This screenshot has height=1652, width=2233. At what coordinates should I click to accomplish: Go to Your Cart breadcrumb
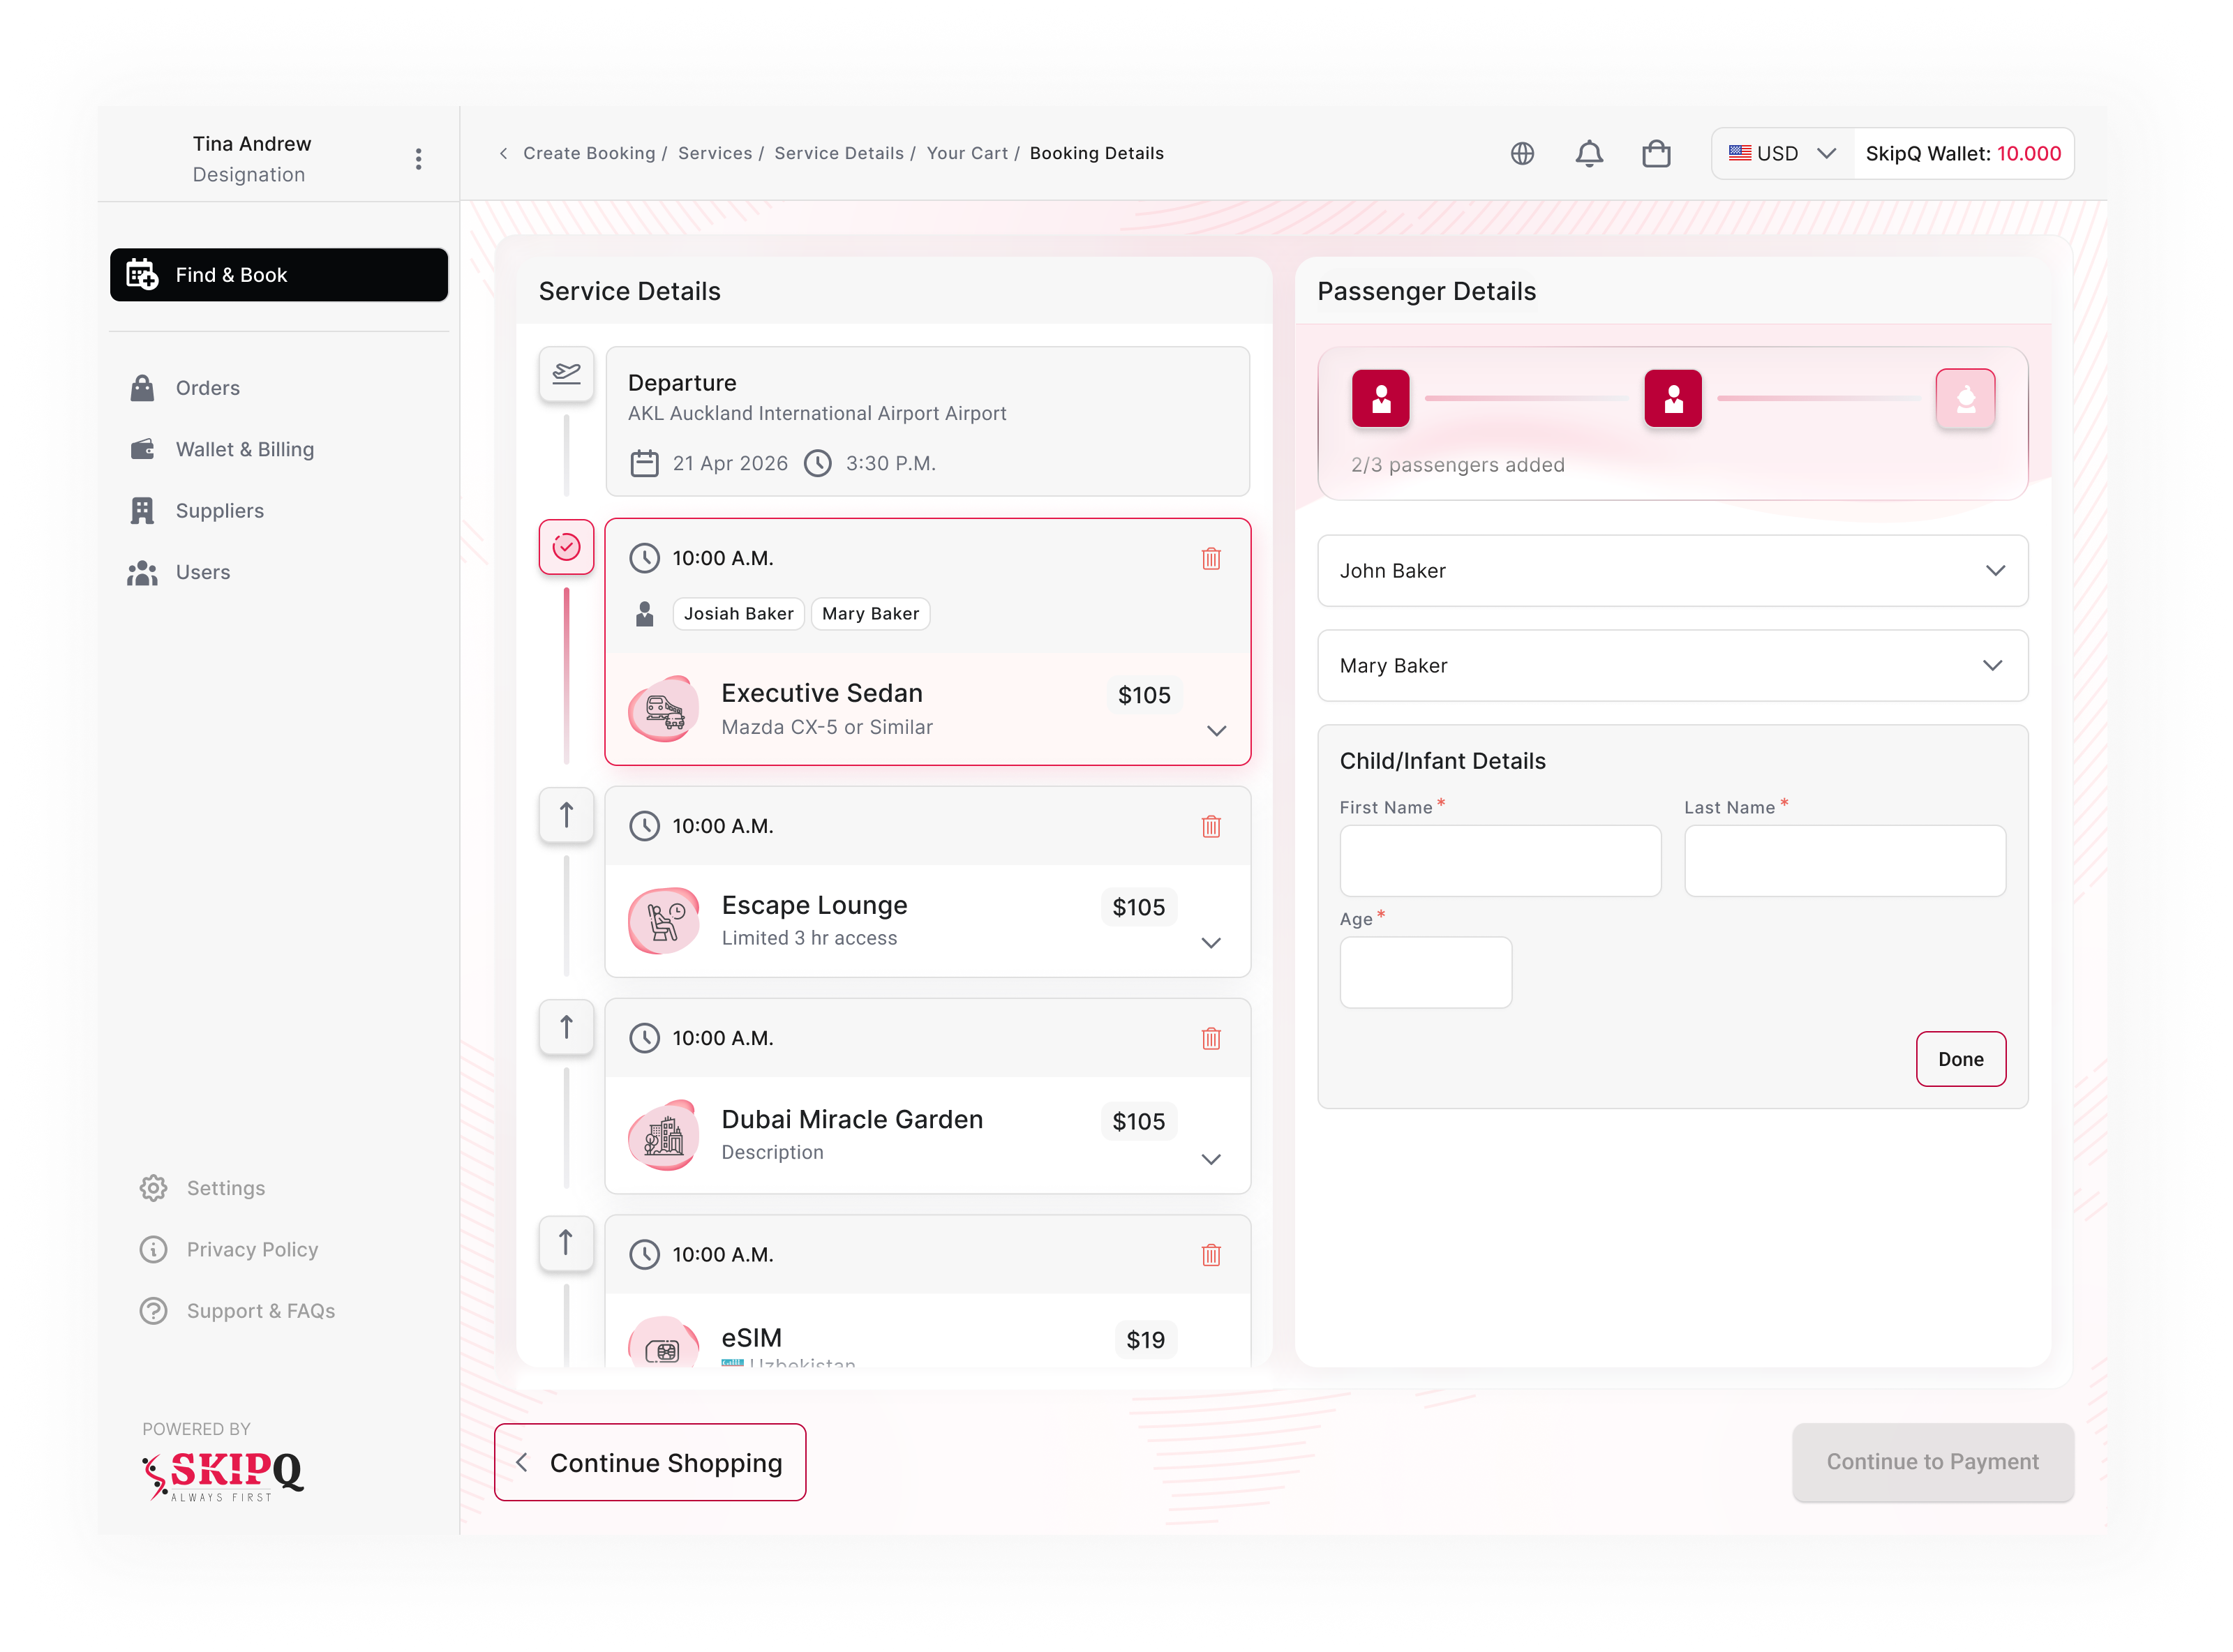[x=966, y=153]
